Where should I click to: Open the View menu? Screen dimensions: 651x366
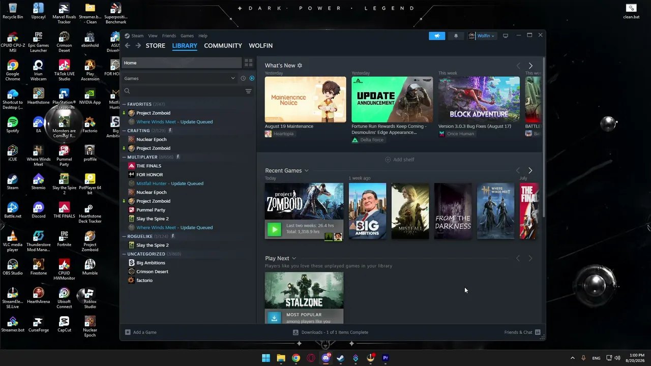click(153, 36)
